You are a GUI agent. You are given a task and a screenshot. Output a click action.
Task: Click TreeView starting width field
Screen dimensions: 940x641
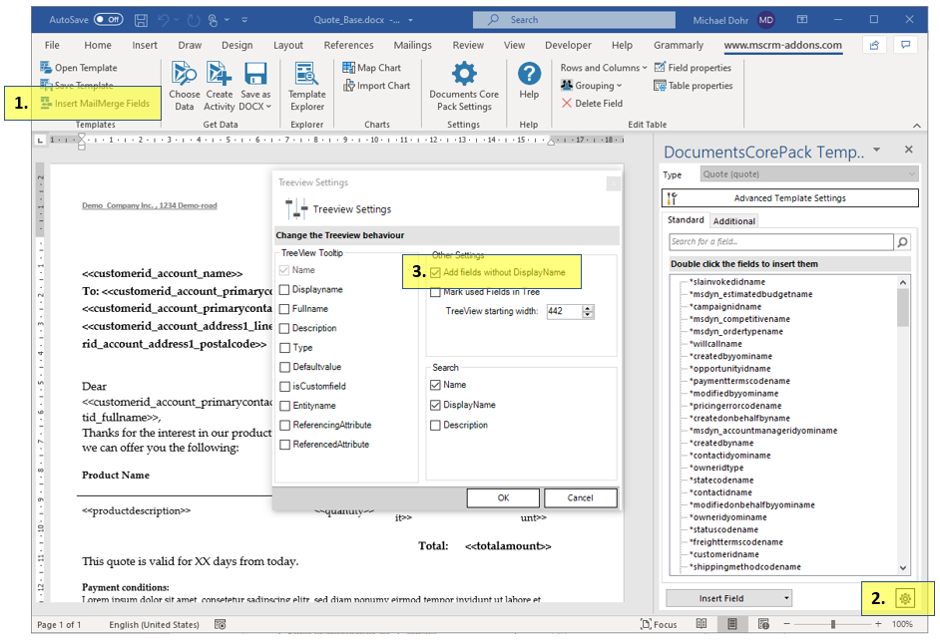pyautogui.click(x=564, y=311)
